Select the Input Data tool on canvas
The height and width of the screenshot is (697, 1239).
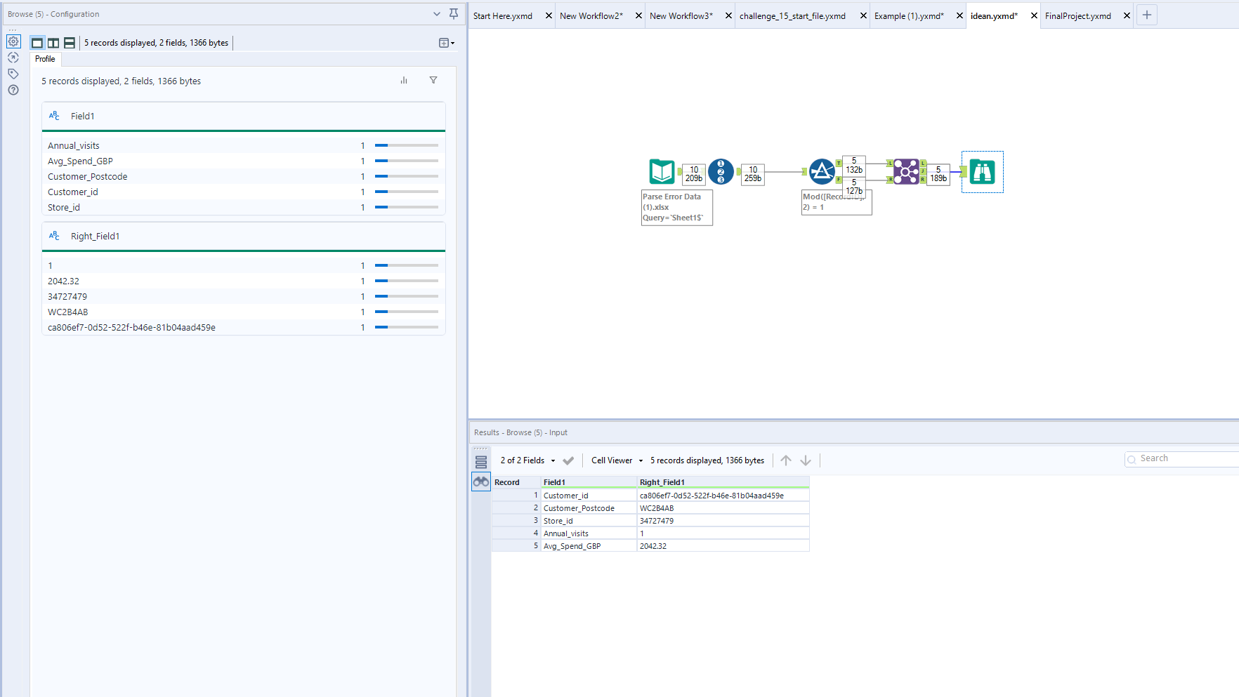tap(662, 171)
